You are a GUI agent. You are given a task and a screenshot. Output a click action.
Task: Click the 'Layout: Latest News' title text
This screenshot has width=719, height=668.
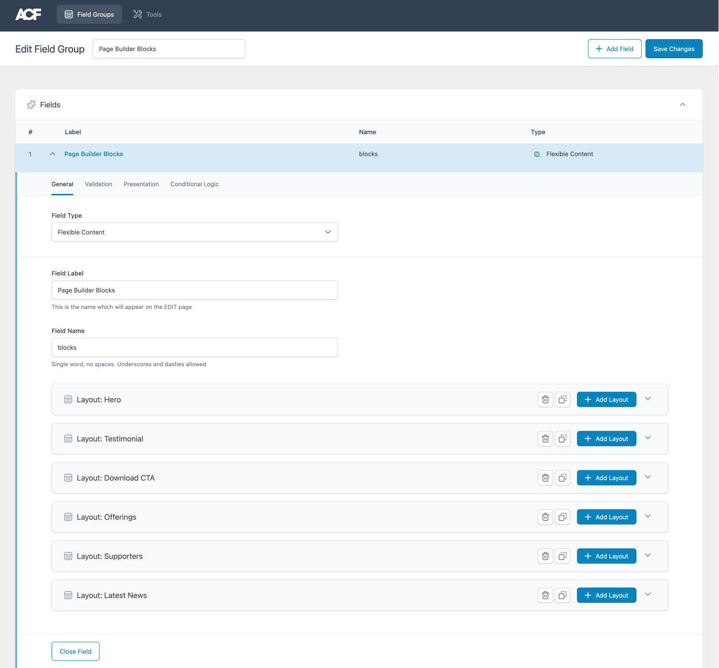point(112,595)
